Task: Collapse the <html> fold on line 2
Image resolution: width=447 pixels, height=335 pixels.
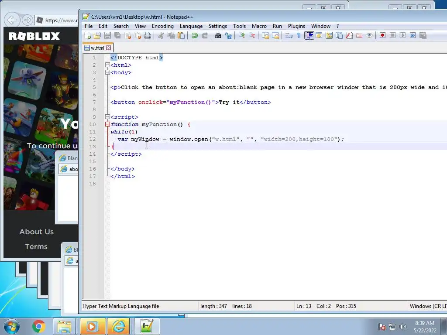Action: coord(107,65)
